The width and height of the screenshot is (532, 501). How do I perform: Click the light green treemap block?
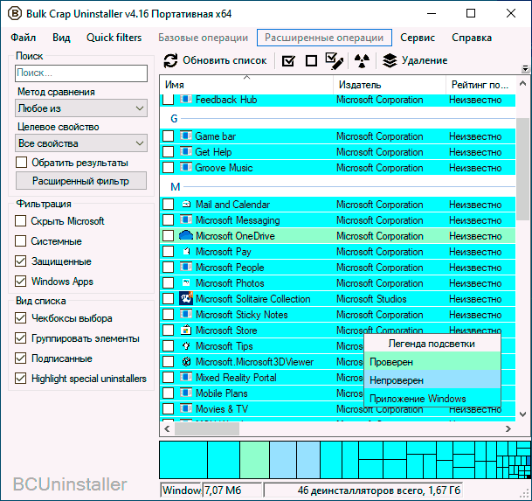[254, 460]
